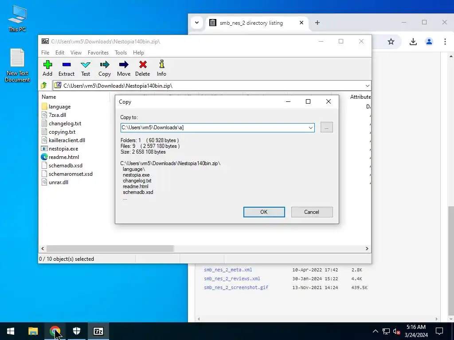This screenshot has height=340, width=454.
Task: Select changelog.txt in file list
Action: [65, 124]
